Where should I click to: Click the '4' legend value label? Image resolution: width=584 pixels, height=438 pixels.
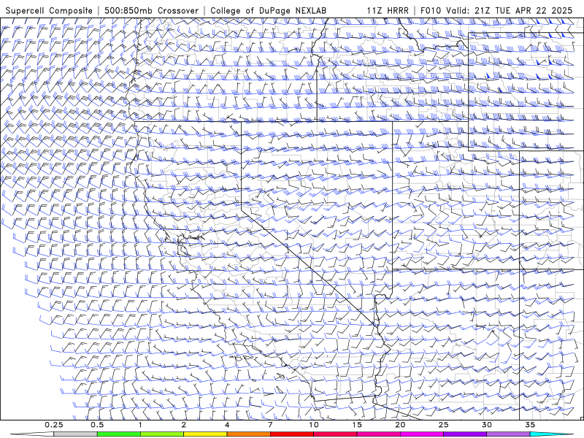click(227, 425)
